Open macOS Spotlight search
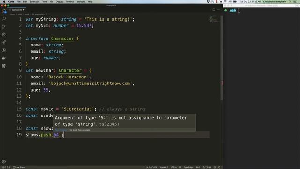300x169 pixels. [x=290, y=2]
